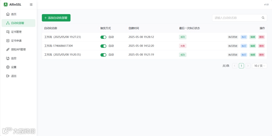Click the gear icon beside 设置
The image size is (272, 136).
(8, 67)
